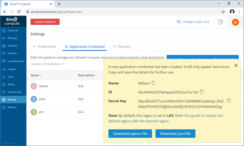Open the Referral page
Screen dimensions: 244x146
pyautogui.click(x=13, y=107)
